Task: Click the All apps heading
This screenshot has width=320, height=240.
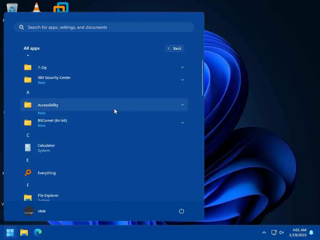Action: (x=32, y=48)
